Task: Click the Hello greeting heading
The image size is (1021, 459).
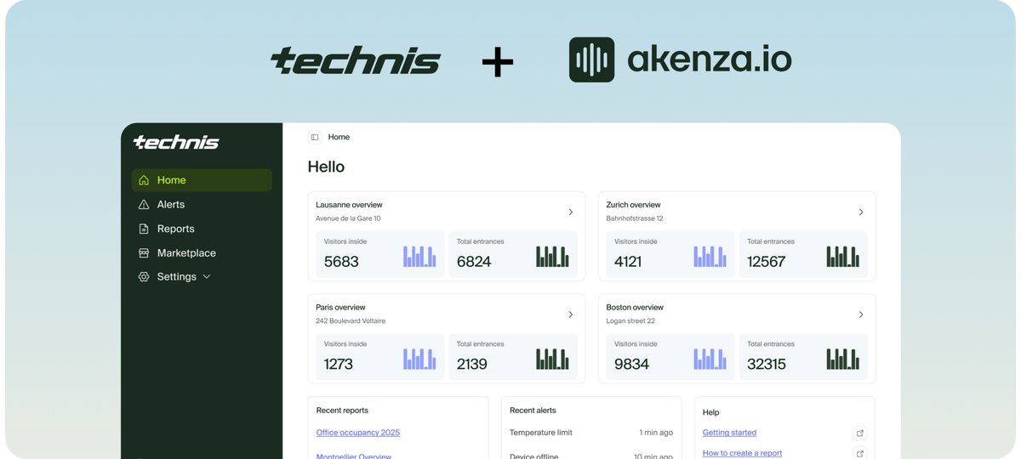Action: (326, 167)
